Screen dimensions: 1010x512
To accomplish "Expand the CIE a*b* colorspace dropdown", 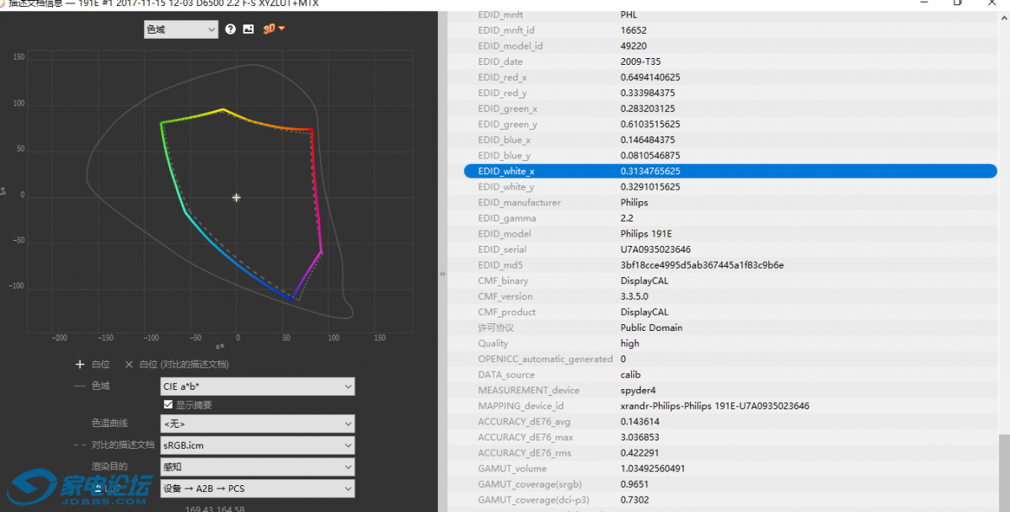I will click(x=257, y=387).
